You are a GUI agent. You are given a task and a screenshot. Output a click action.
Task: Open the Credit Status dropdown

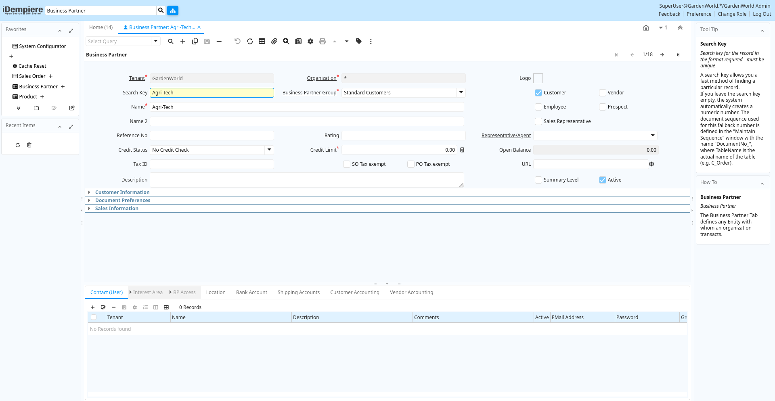point(269,150)
